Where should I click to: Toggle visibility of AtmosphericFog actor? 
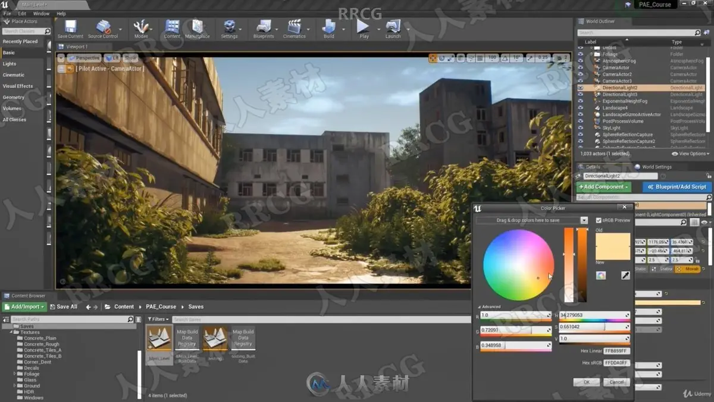[x=581, y=61]
